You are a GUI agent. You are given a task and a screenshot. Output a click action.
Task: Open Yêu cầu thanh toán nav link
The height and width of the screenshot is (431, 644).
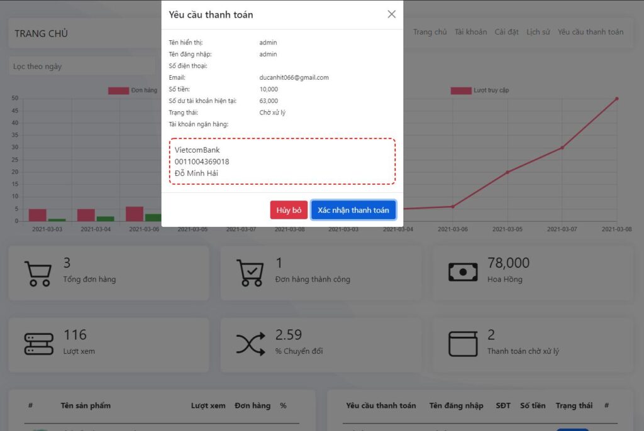coord(590,32)
